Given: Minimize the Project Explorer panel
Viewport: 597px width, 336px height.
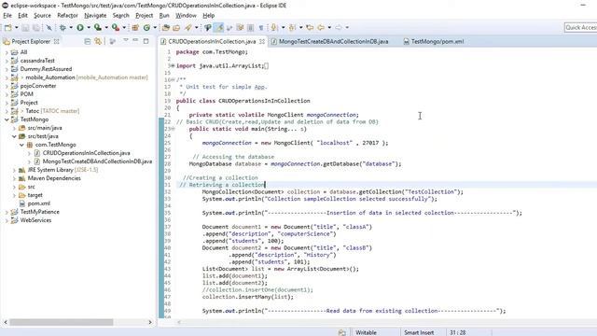Looking at the screenshot, I should click(x=135, y=40).
